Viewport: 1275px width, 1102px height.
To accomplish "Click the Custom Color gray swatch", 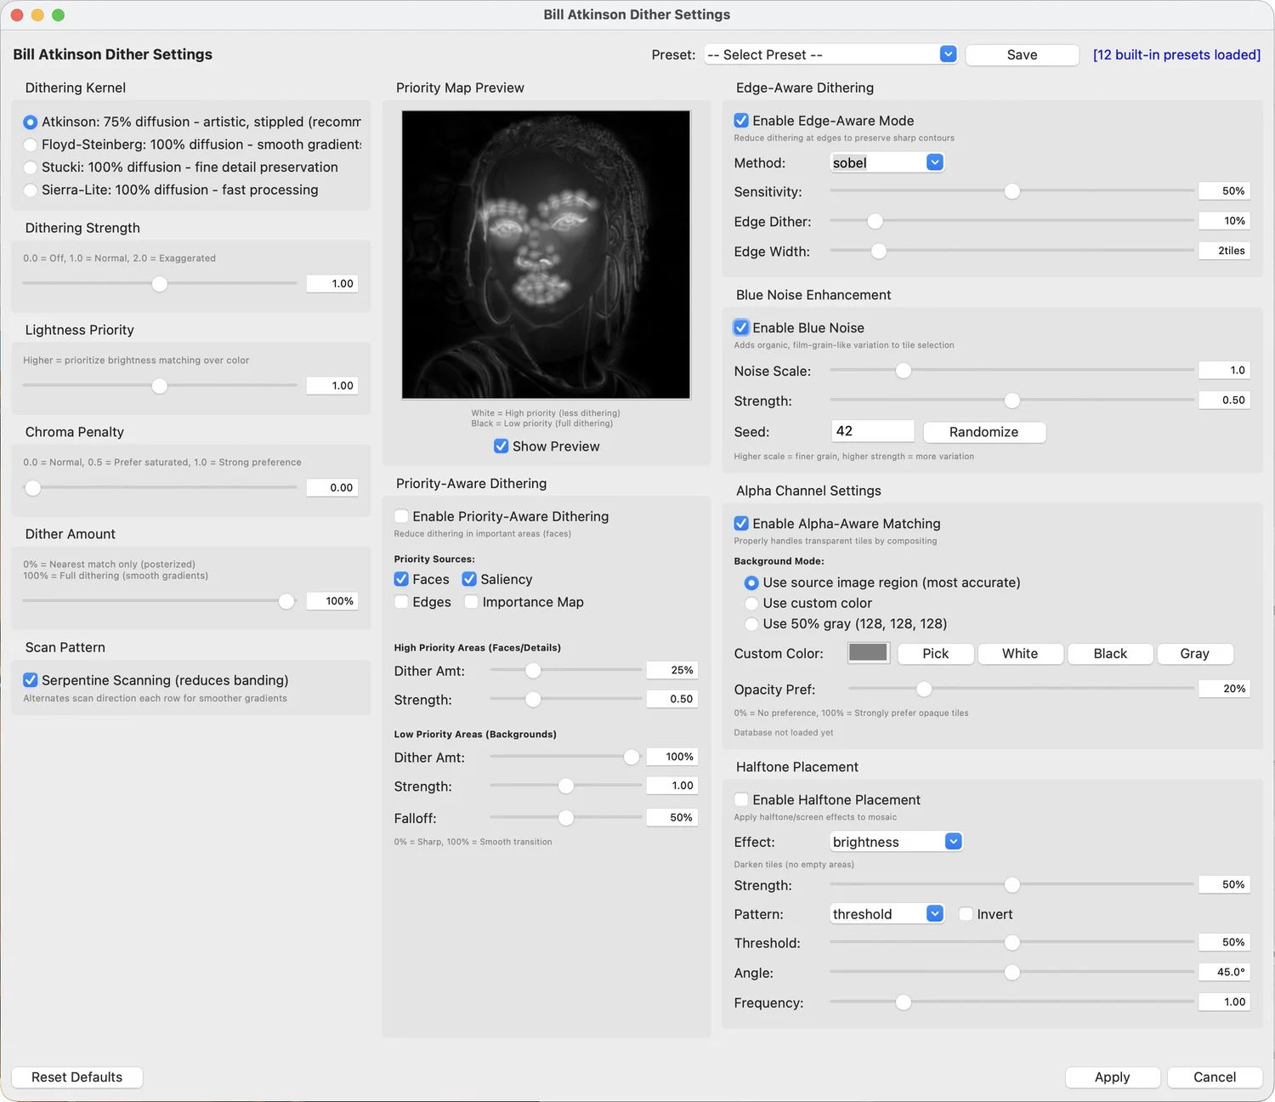I will pyautogui.click(x=868, y=652).
